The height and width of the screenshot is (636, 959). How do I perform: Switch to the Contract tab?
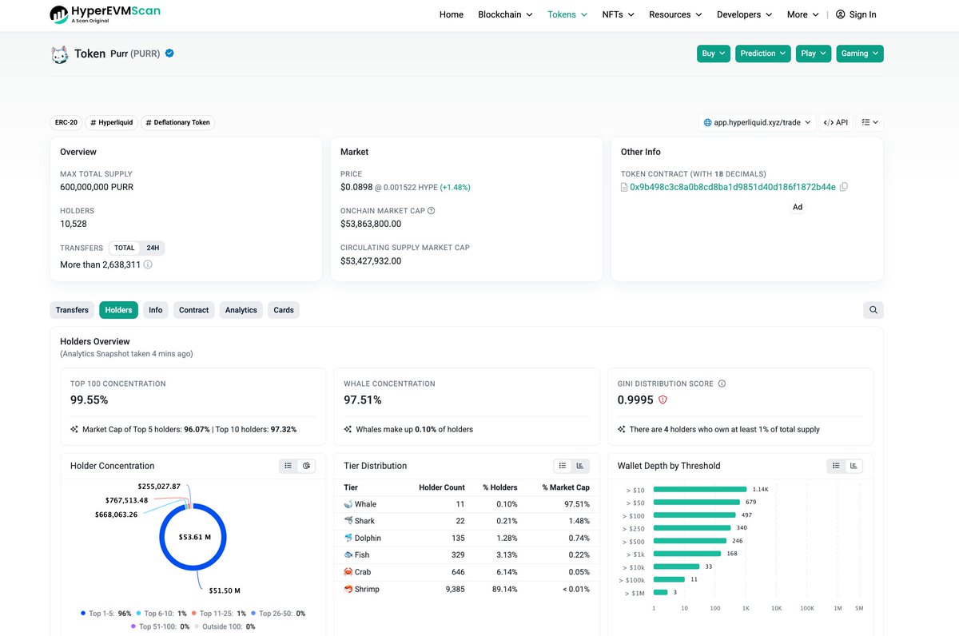tap(194, 310)
